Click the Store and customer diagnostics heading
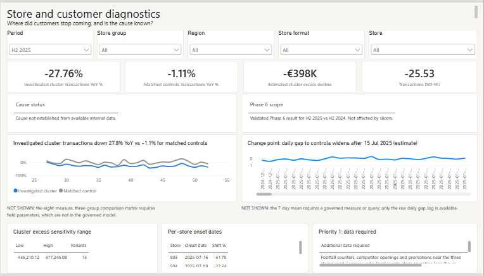The height and width of the screenshot is (276, 484). coord(84,14)
